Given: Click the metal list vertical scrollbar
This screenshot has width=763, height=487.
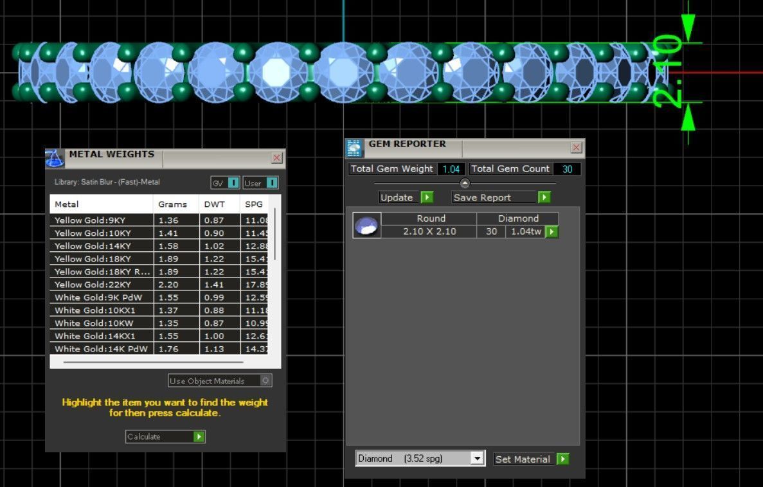Looking at the screenshot, I should click(275, 233).
